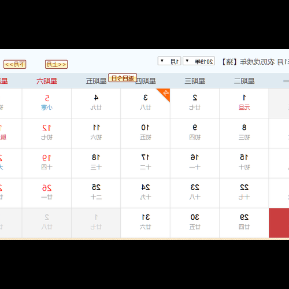Image resolution: width=289 pixels, height=289 pixels.
Task: Select date 16 labeled 十一
Action: pos(195,163)
